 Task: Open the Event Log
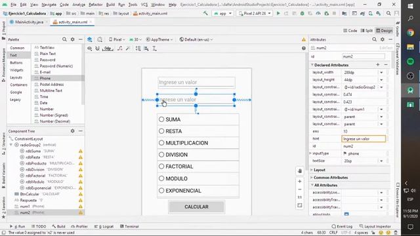point(342,226)
